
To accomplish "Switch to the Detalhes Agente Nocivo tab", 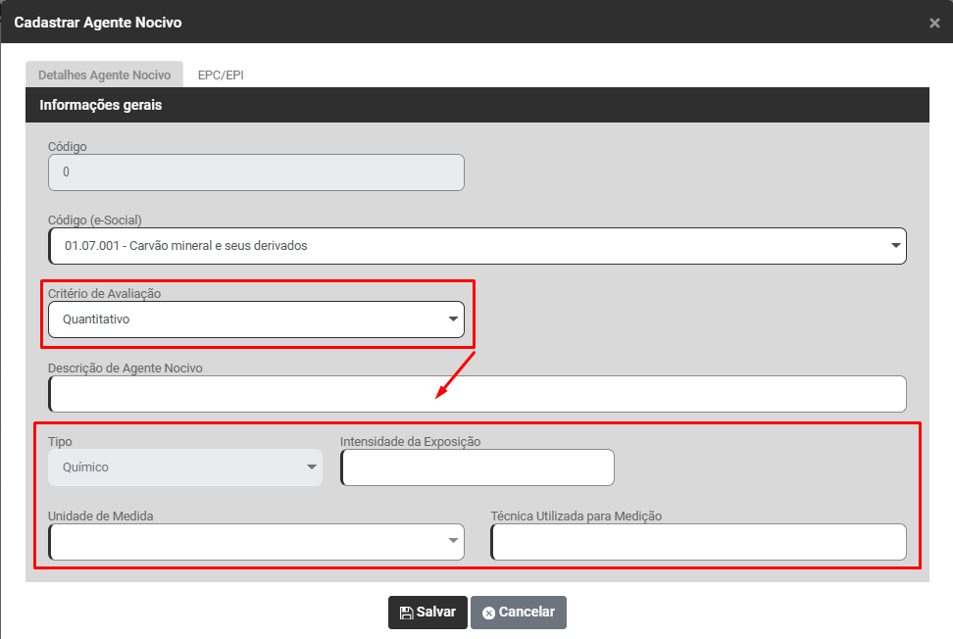I will (x=105, y=74).
